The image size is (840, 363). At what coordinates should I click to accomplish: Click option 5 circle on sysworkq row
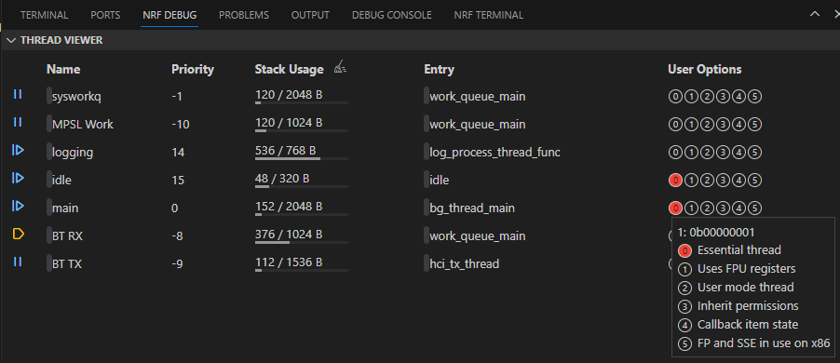coord(755,97)
